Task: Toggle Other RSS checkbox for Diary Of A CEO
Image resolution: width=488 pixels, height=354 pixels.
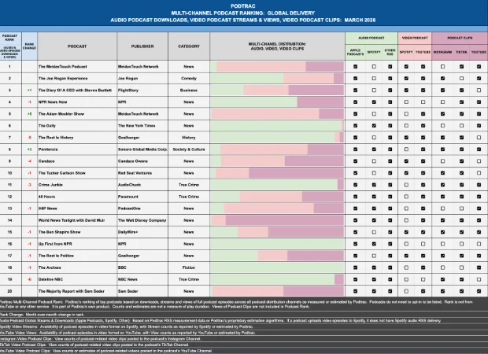Action: tap(390, 90)
